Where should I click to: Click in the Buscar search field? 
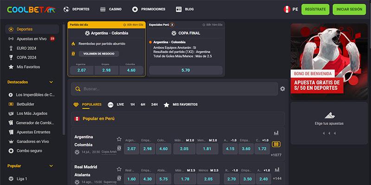pos(174,89)
